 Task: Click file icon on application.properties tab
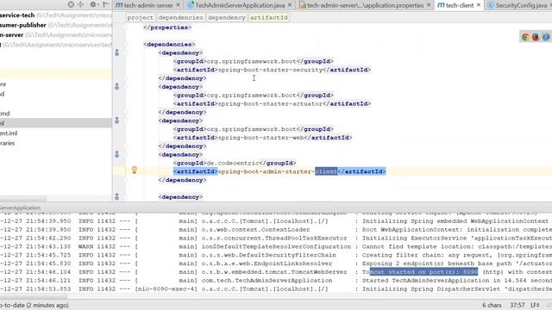tap(302, 5)
